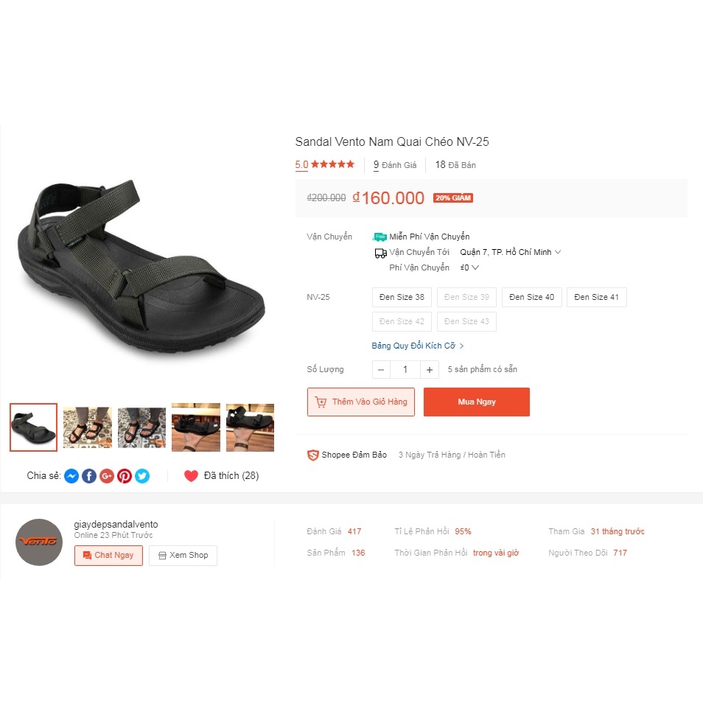Toggle the red heart like icon
The height and width of the screenshot is (703, 703).
pyautogui.click(x=191, y=476)
